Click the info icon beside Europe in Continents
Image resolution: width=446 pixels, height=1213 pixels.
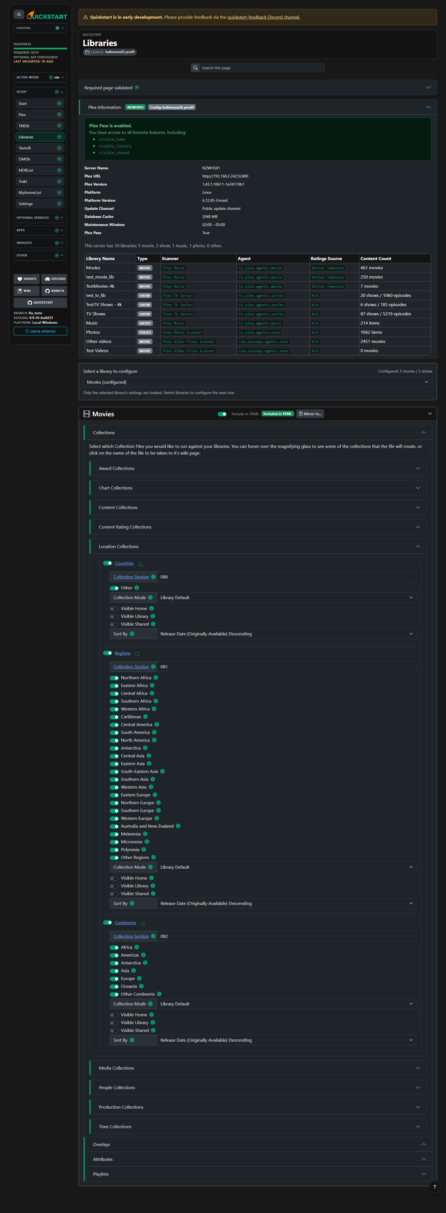click(139, 979)
